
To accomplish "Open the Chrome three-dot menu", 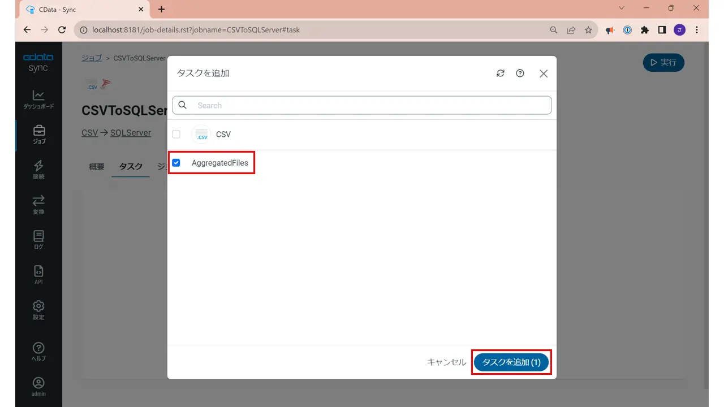I will (696, 30).
